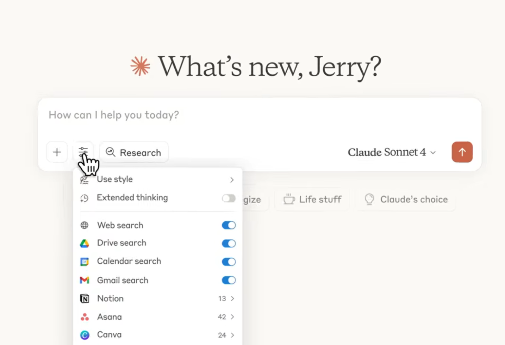Click the Notion tool count 13

point(222,299)
